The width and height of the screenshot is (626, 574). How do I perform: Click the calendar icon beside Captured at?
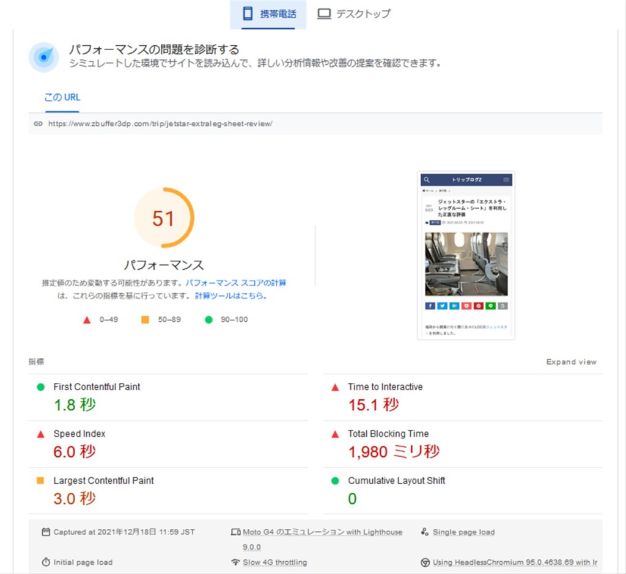tap(46, 532)
